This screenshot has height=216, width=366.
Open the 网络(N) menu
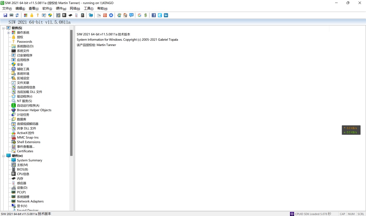pos(75,9)
